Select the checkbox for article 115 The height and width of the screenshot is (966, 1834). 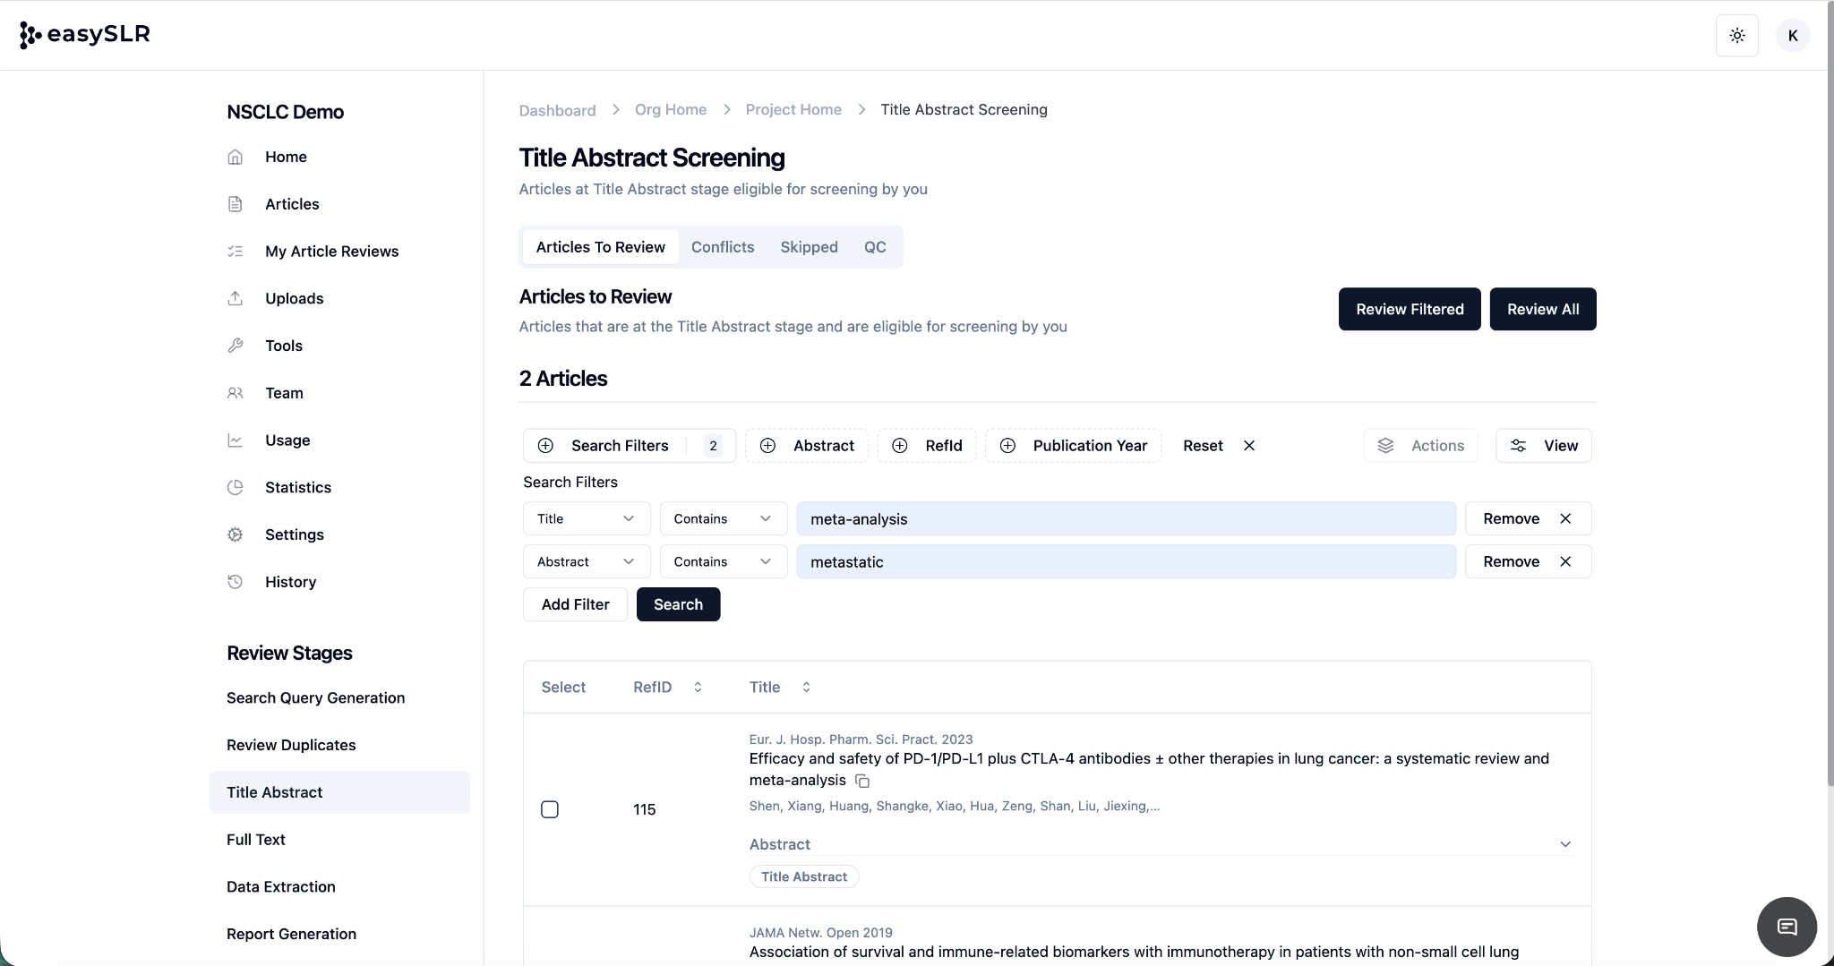[550, 809]
